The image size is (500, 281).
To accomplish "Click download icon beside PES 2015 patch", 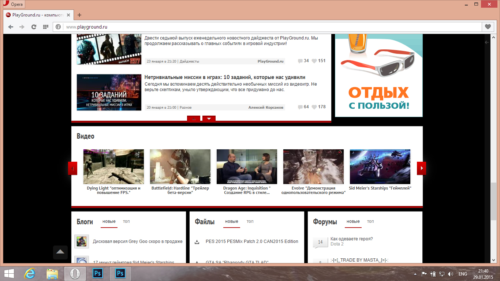I will click(x=197, y=242).
